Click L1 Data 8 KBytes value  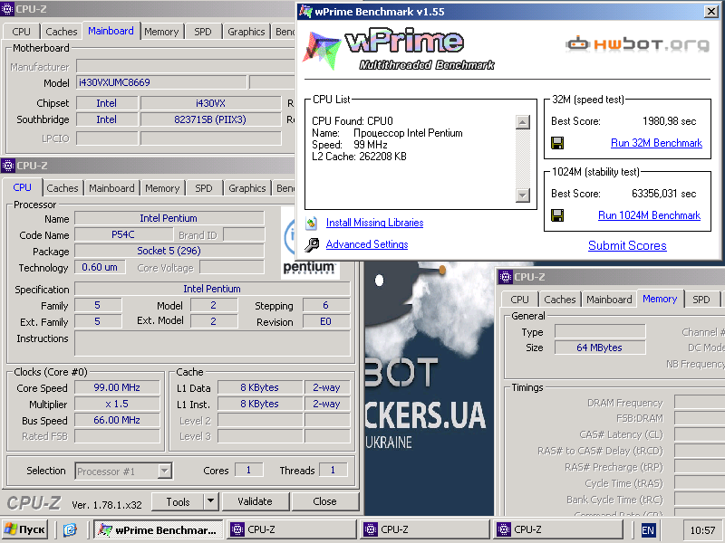click(260, 387)
